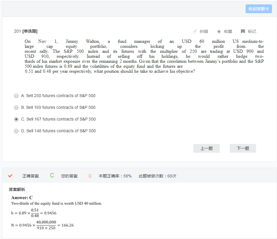Screen dimensions: 277x239
Task: Select the already-checked option C radio
Action: (x=16, y=119)
